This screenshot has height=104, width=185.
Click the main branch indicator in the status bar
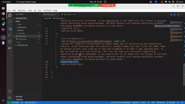tap(15, 103)
